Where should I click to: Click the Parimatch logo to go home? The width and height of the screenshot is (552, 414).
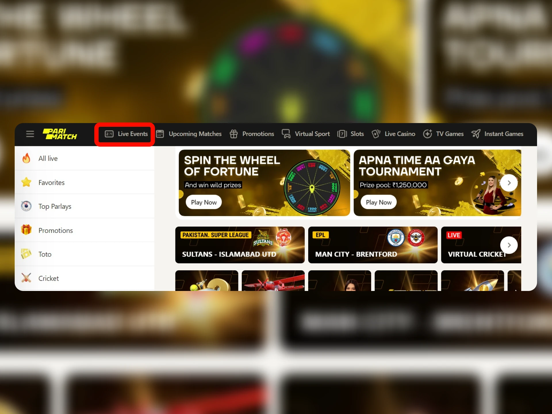60,134
